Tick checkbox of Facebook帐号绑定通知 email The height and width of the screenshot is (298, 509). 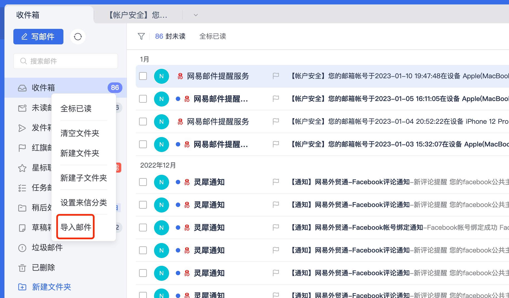[x=143, y=228]
